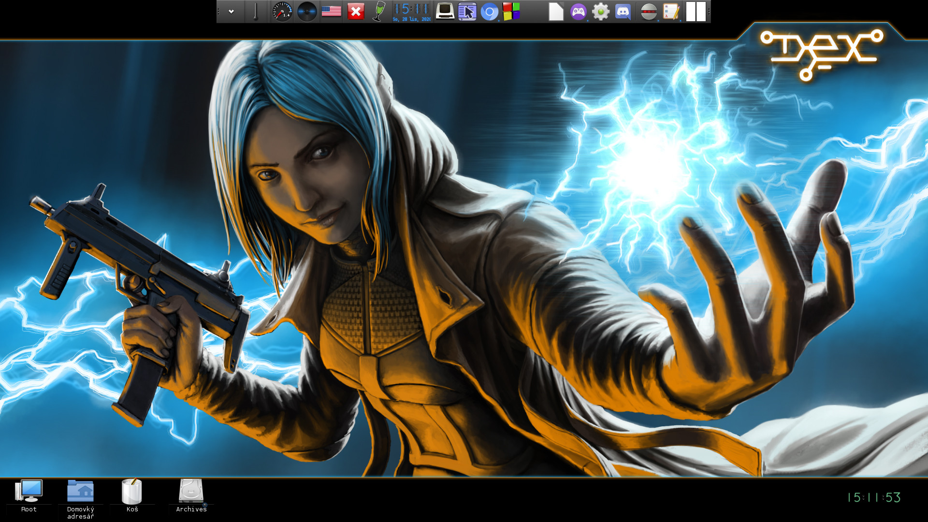The image size is (928, 522).
Task: Open the notepad with pencil launcher
Action: pos(671,12)
